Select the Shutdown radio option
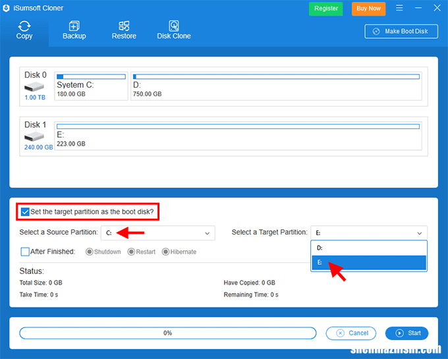This screenshot has height=359, width=448. [x=90, y=252]
